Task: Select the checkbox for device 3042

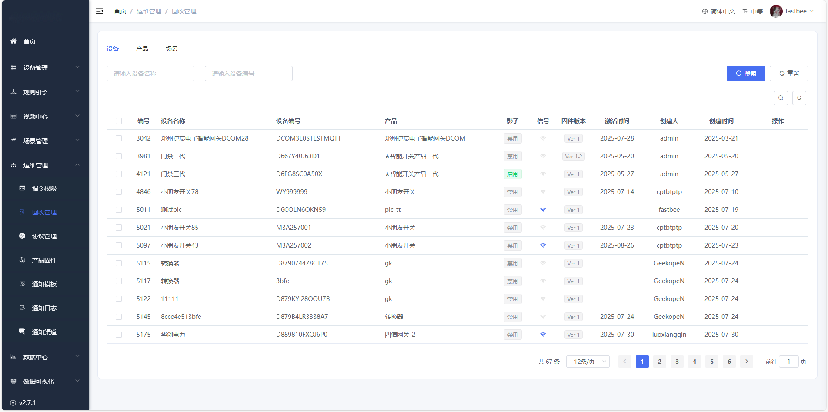Action: point(119,138)
